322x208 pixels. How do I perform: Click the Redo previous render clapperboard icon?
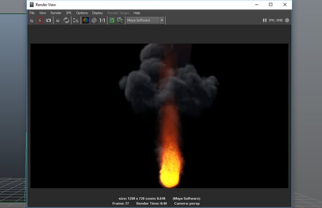[x=32, y=20]
